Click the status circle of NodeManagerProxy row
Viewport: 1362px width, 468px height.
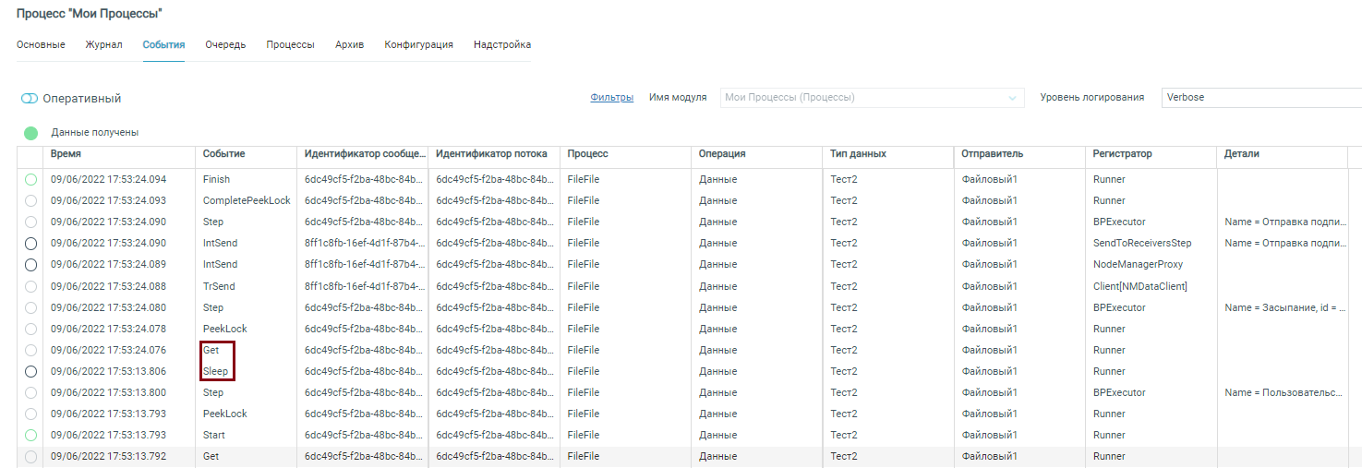click(30, 265)
